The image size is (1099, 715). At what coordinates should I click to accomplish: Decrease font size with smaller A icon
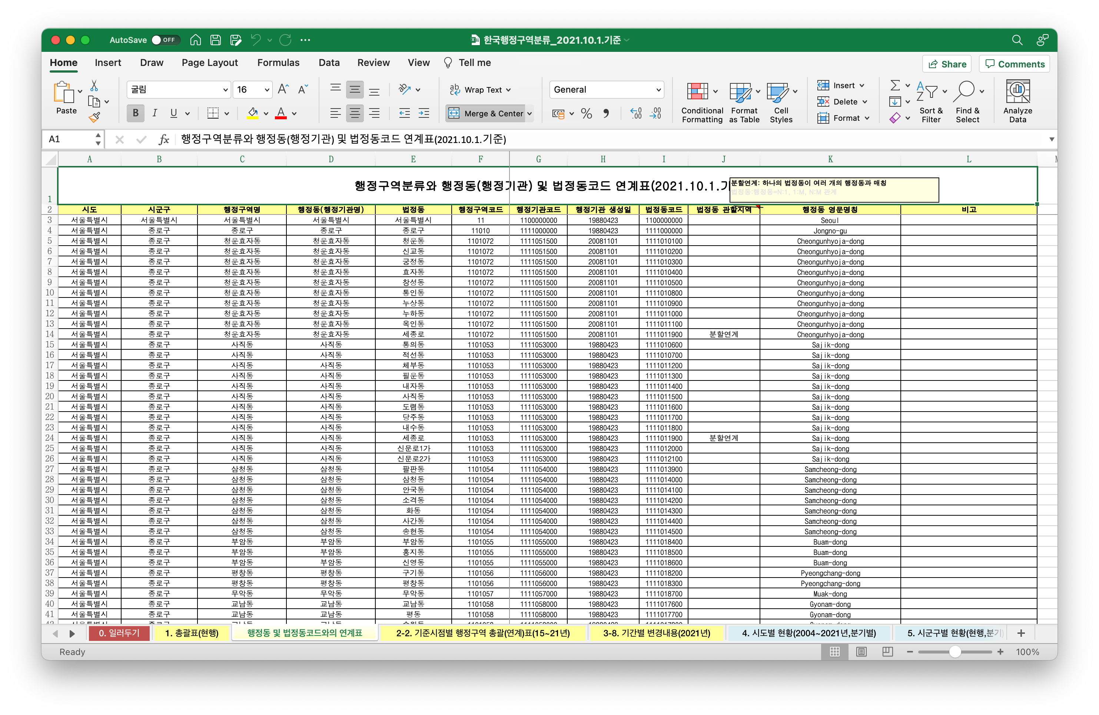point(302,89)
